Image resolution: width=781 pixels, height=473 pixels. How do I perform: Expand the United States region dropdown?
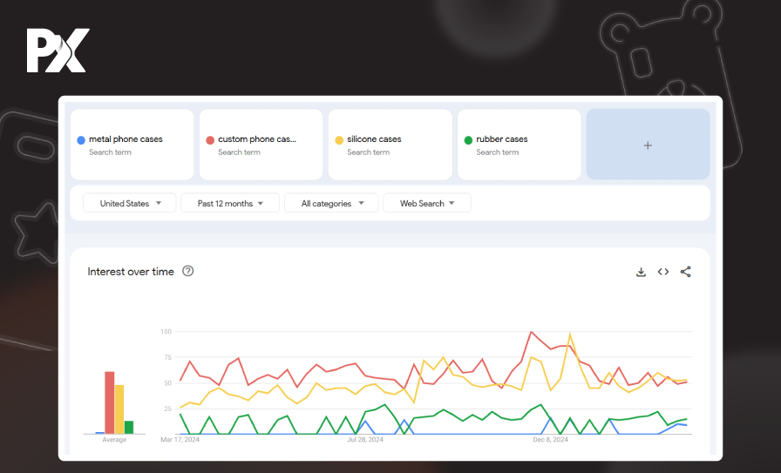(x=130, y=204)
